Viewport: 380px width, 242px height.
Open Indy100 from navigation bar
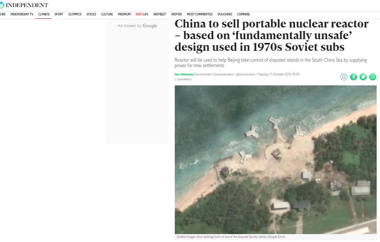click(x=176, y=14)
